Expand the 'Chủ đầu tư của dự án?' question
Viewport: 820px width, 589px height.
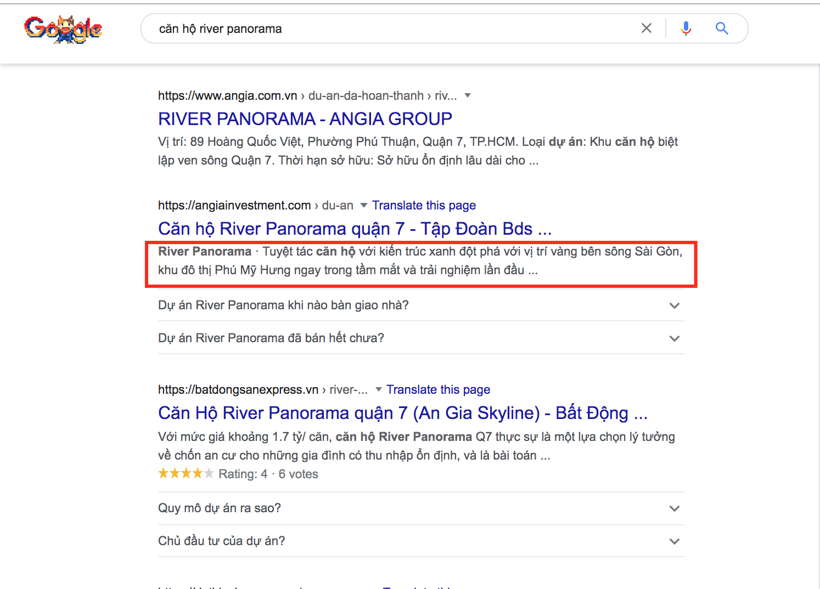coord(421,541)
